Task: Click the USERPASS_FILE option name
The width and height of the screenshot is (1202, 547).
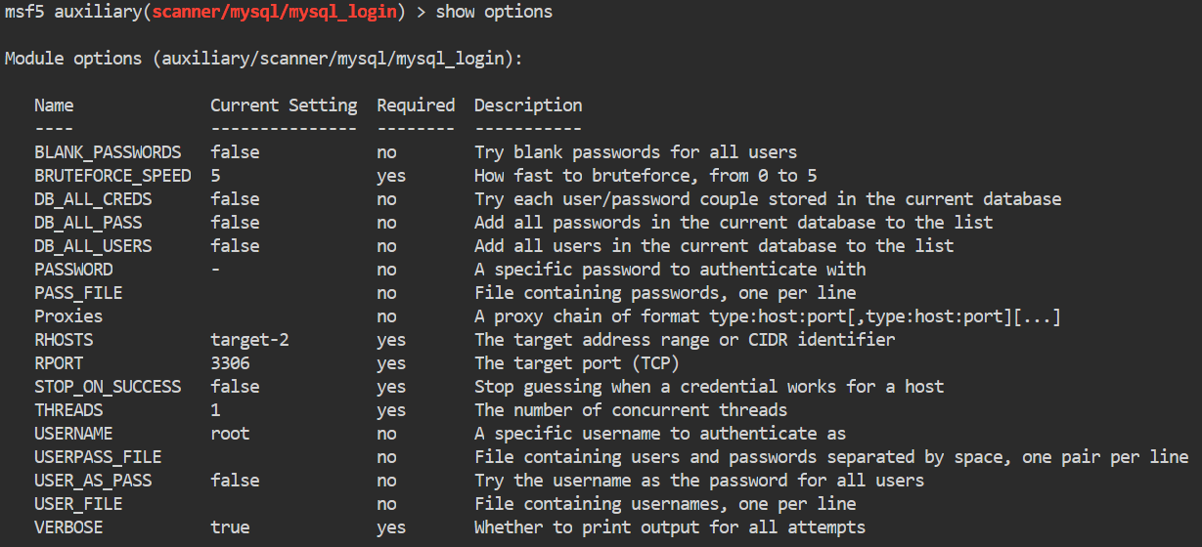Action: [x=98, y=457]
